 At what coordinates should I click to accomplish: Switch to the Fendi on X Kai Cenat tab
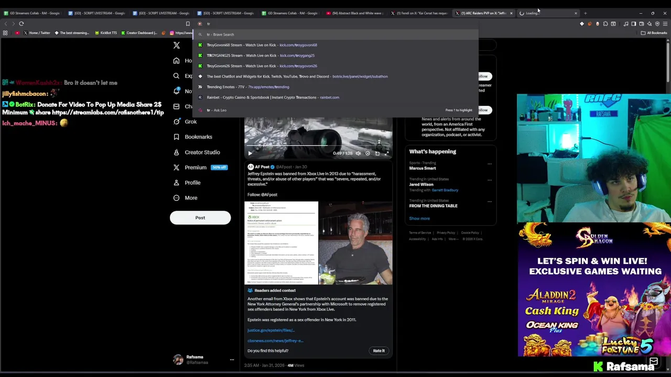(419, 13)
